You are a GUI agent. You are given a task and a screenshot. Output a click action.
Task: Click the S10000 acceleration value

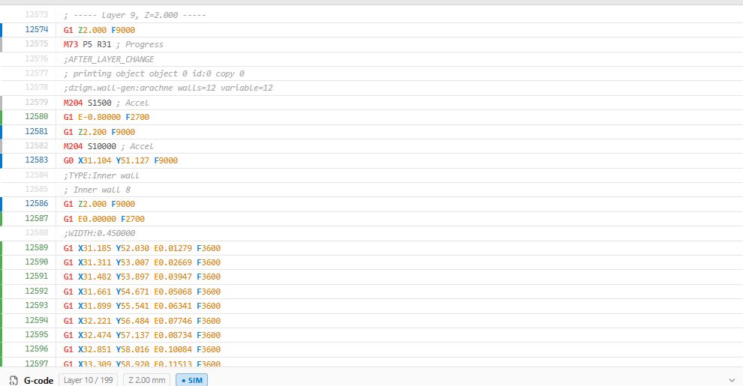(102, 146)
